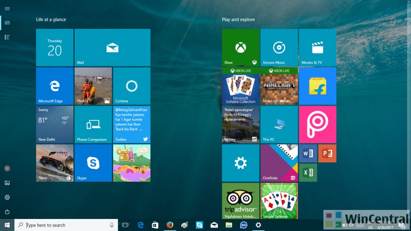411x231 pixels.
Task: Launch Microsoft Solitaire Collection tile
Action: click(x=241, y=86)
